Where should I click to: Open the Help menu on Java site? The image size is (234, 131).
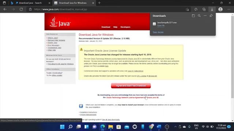pos(115,27)
